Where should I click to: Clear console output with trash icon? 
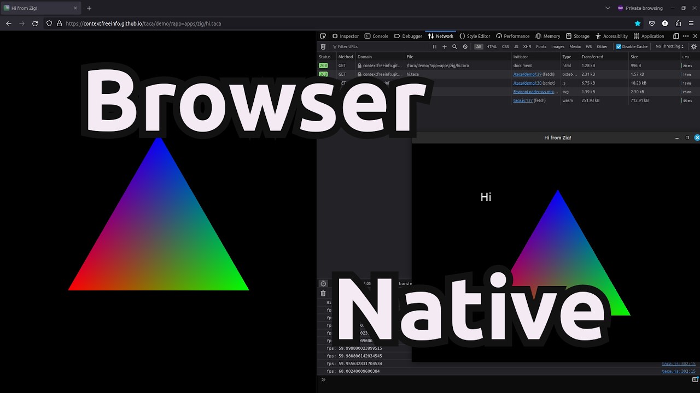323,293
